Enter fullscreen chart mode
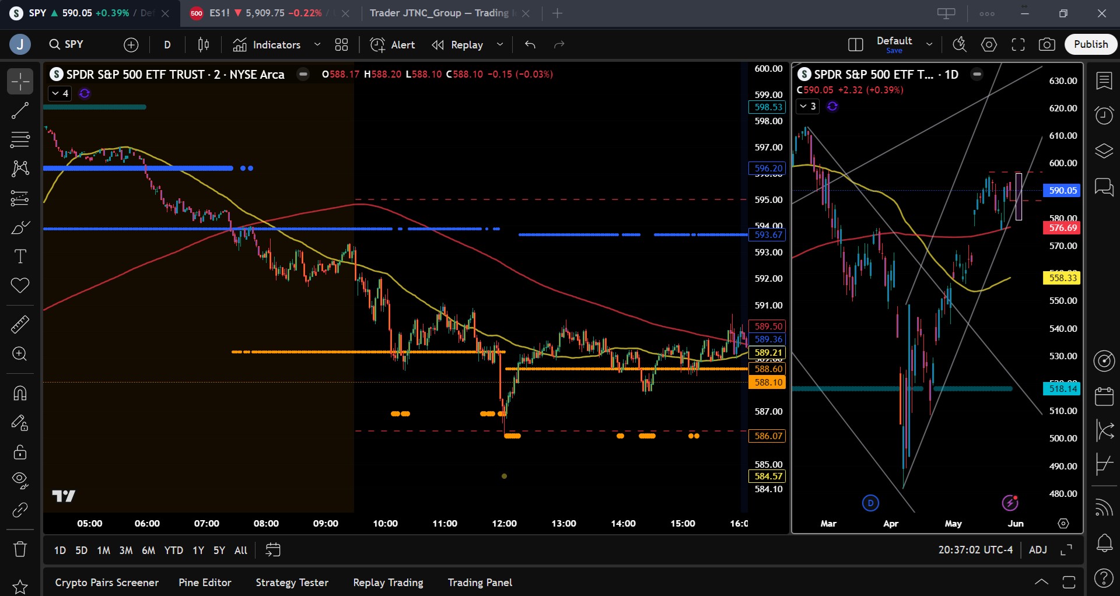 1018,45
